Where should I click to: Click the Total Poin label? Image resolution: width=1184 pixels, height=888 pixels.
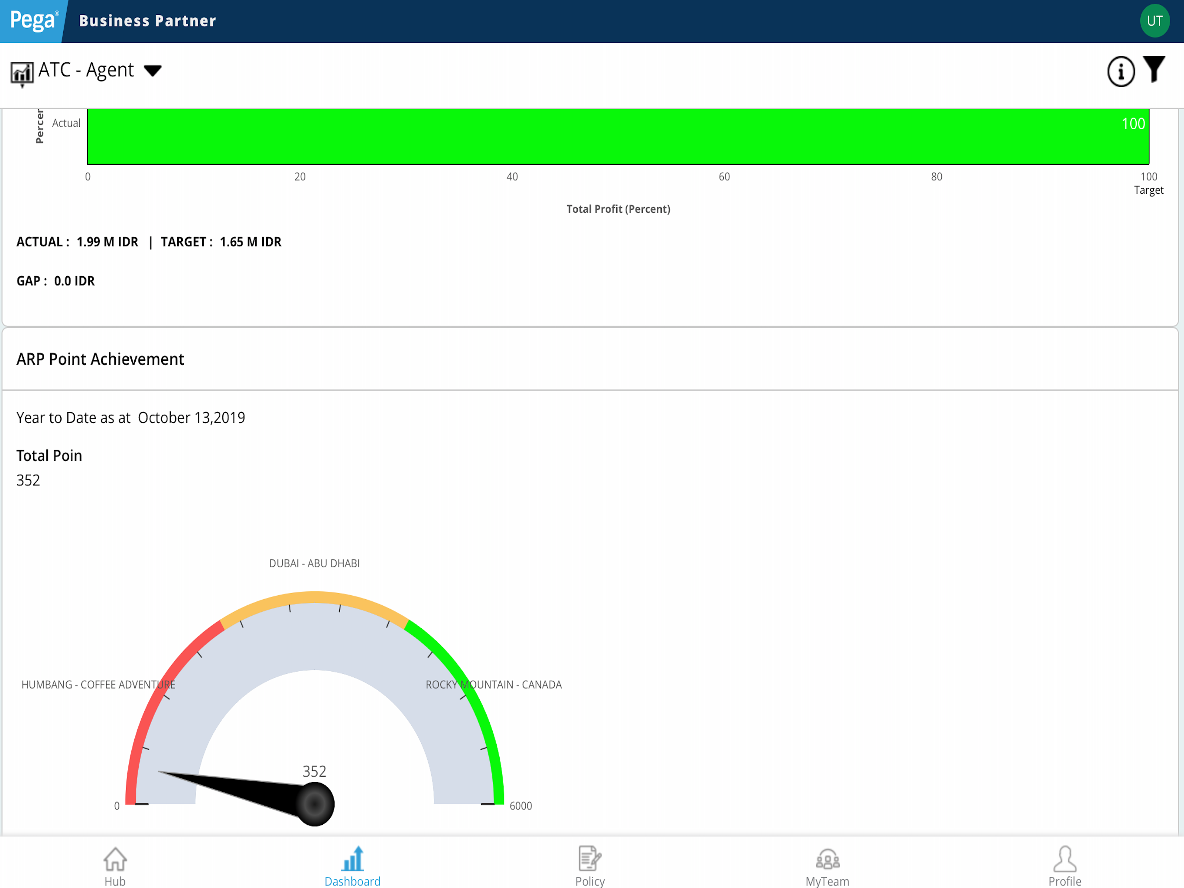tap(49, 456)
